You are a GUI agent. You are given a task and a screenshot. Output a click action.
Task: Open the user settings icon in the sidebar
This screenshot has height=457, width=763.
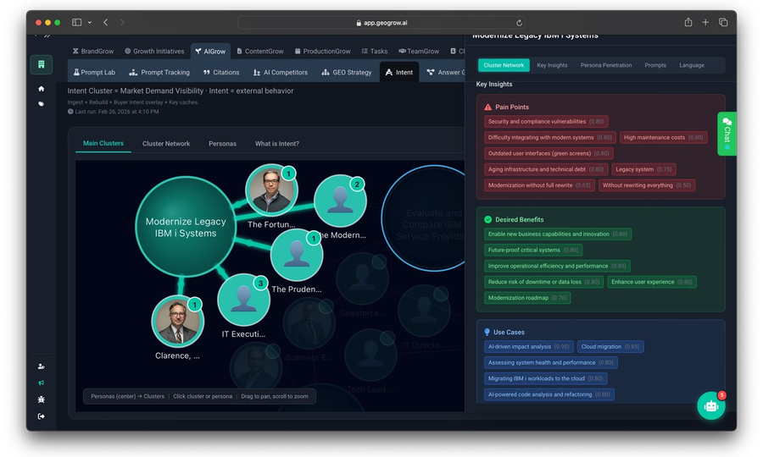coord(42,366)
